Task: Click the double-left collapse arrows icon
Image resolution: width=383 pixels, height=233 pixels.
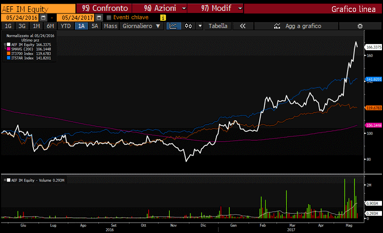Action: click(x=242, y=26)
